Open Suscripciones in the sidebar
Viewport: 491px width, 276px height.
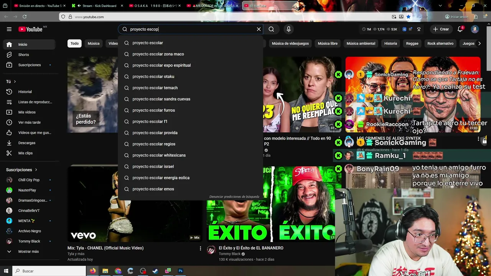coord(29,65)
